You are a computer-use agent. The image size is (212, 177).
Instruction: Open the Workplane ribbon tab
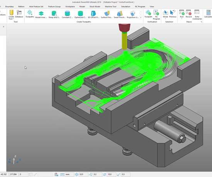tap(70, 7)
